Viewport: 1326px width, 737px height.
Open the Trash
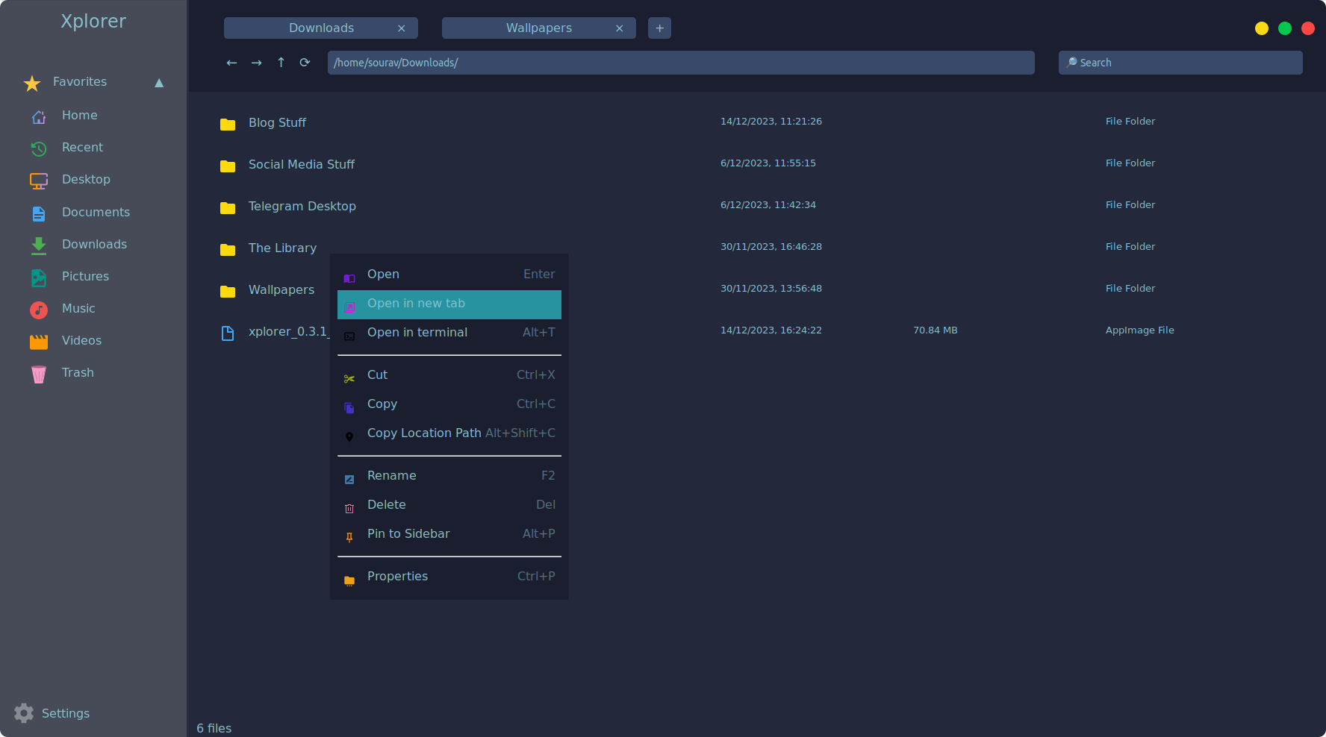[x=78, y=372]
